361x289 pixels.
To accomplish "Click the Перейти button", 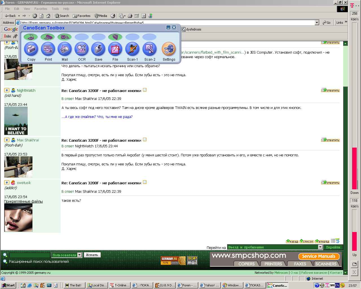I will point(333,247).
